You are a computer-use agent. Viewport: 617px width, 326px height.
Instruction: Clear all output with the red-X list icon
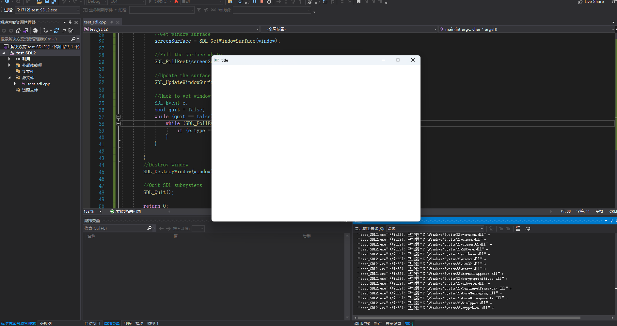518,229
